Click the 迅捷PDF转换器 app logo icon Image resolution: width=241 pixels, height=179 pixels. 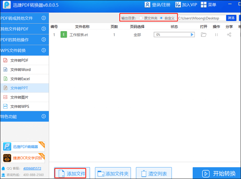pyautogui.click(x=7, y=5)
